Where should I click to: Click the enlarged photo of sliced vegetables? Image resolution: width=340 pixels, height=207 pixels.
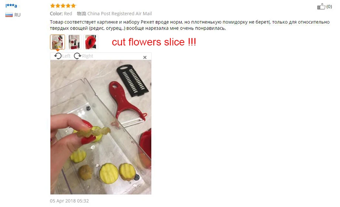coord(101,127)
